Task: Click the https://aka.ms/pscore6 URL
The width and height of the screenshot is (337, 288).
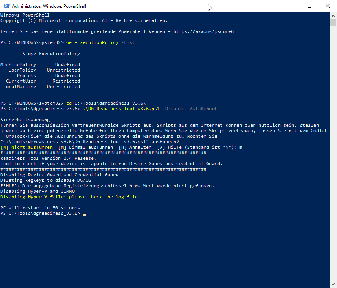Action: click(203, 31)
